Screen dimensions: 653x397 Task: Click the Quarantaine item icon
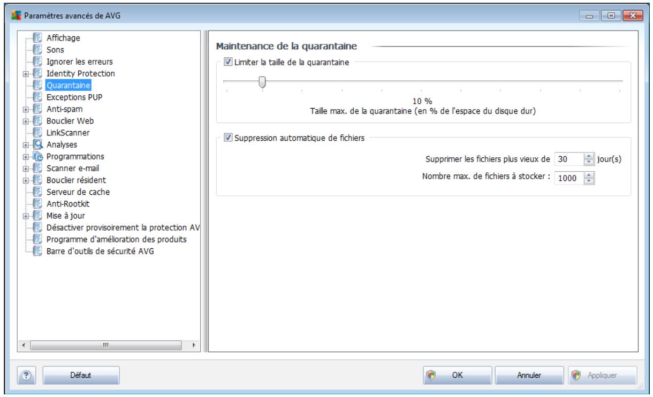[x=37, y=85]
